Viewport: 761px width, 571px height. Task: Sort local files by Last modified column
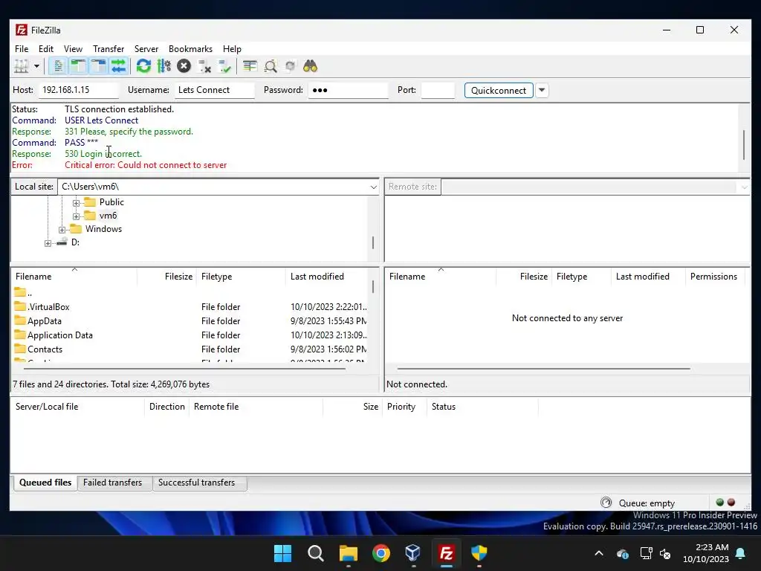[328, 277]
